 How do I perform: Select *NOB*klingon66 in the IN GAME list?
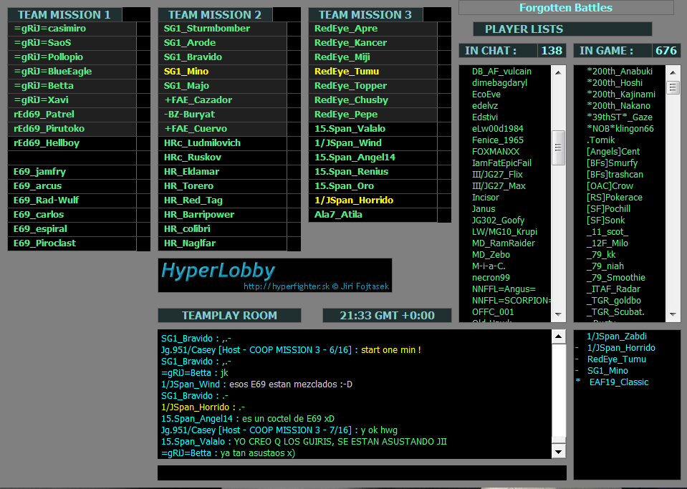coord(620,129)
